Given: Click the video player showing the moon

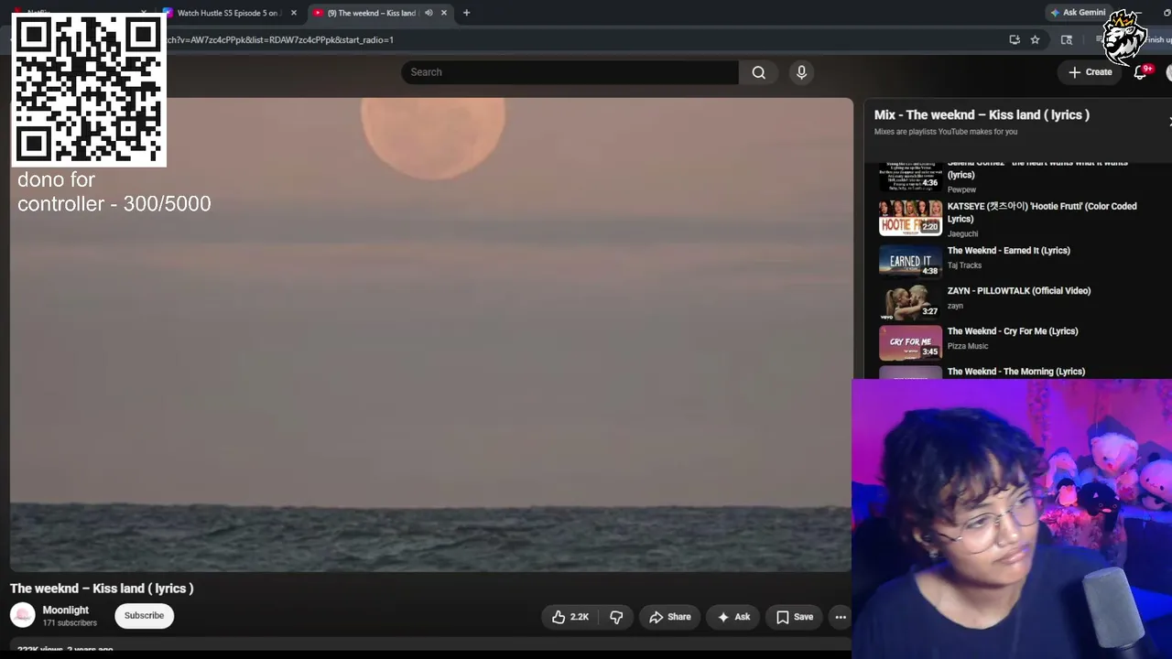Looking at the screenshot, I should pos(431,334).
